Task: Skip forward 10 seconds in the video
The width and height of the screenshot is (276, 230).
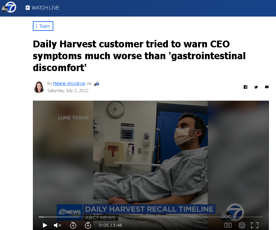Action: tap(88, 225)
